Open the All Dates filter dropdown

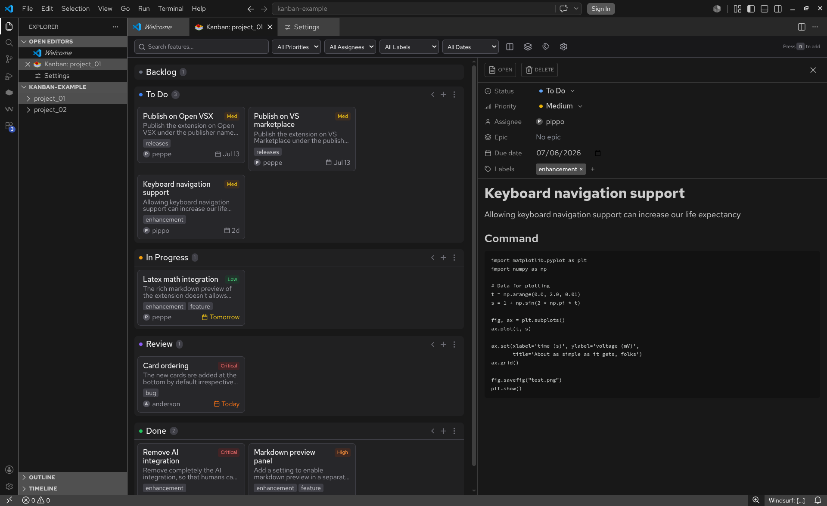coord(470,47)
